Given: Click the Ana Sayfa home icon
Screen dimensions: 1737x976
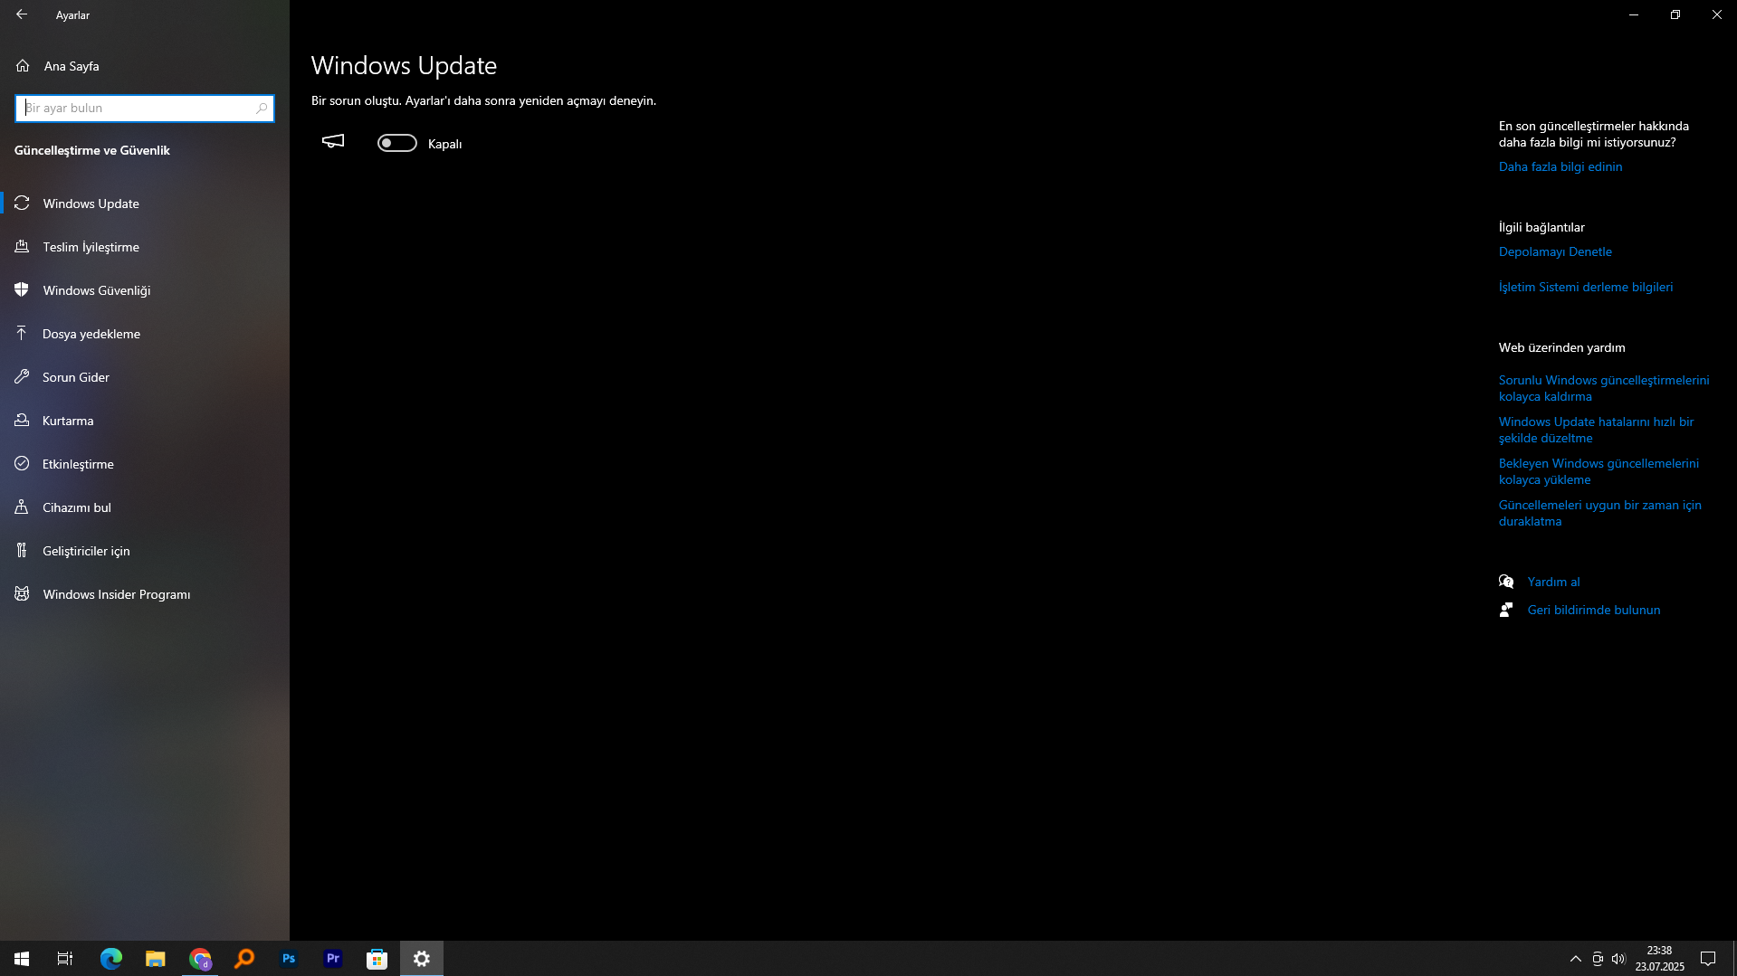Looking at the screenshot, I should (23, 66).
